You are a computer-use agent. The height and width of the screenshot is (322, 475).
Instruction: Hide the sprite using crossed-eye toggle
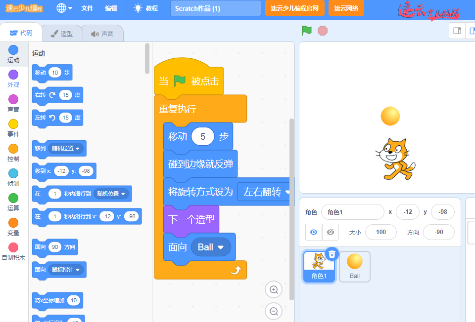(x=330, y=232)
